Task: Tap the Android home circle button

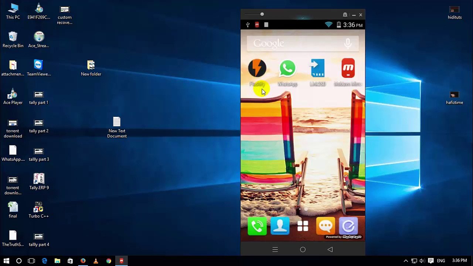Action: point(303,250)
